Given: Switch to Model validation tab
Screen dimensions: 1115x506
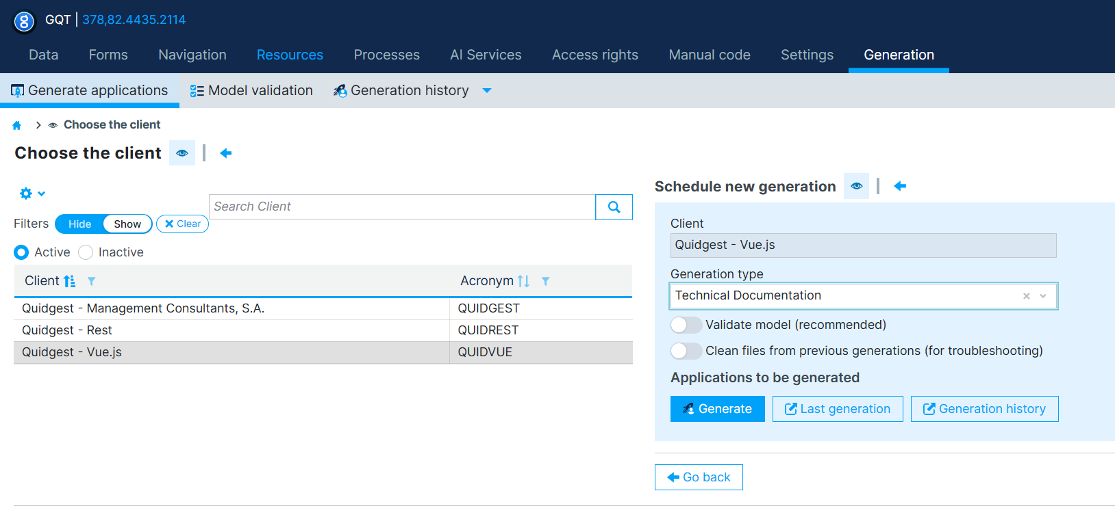Looking at the screenshot, I should pos(251,90).
